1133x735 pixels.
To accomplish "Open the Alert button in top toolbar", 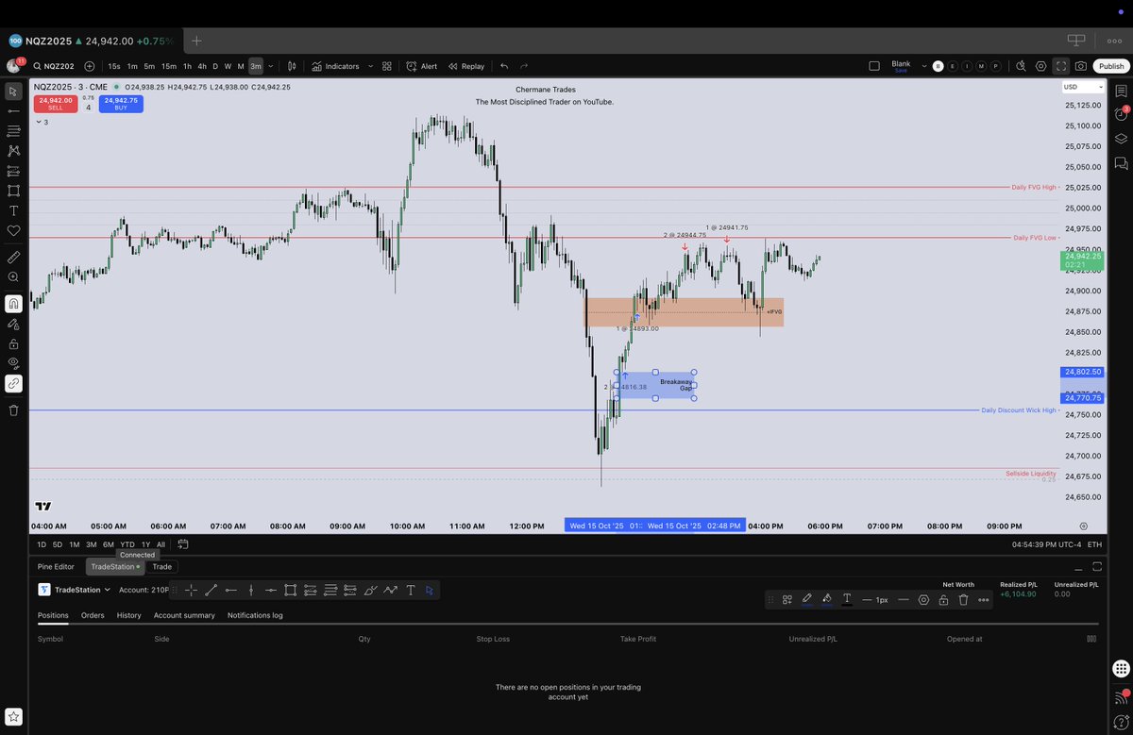I will (422, 66).
